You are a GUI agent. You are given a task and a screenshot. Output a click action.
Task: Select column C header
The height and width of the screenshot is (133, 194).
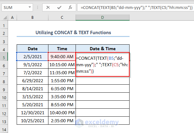[62, 18]
